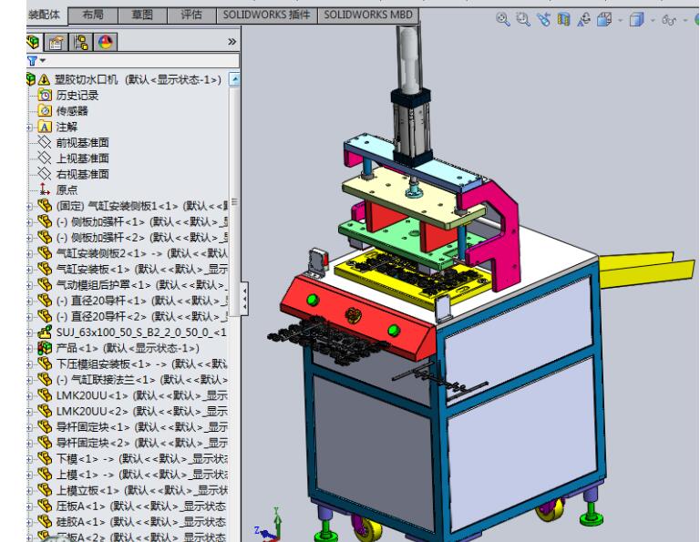Switch to the 布局 tab
Viewport: 700px width, 542px height.
pyautogui.click(x=93, y=15)
